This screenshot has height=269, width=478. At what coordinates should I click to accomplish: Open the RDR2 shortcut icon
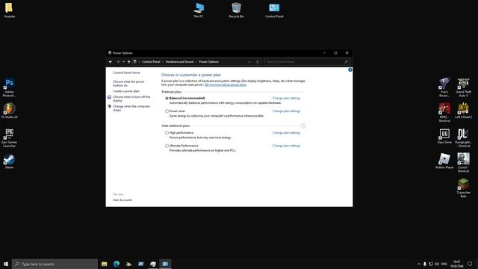point(444,113)
